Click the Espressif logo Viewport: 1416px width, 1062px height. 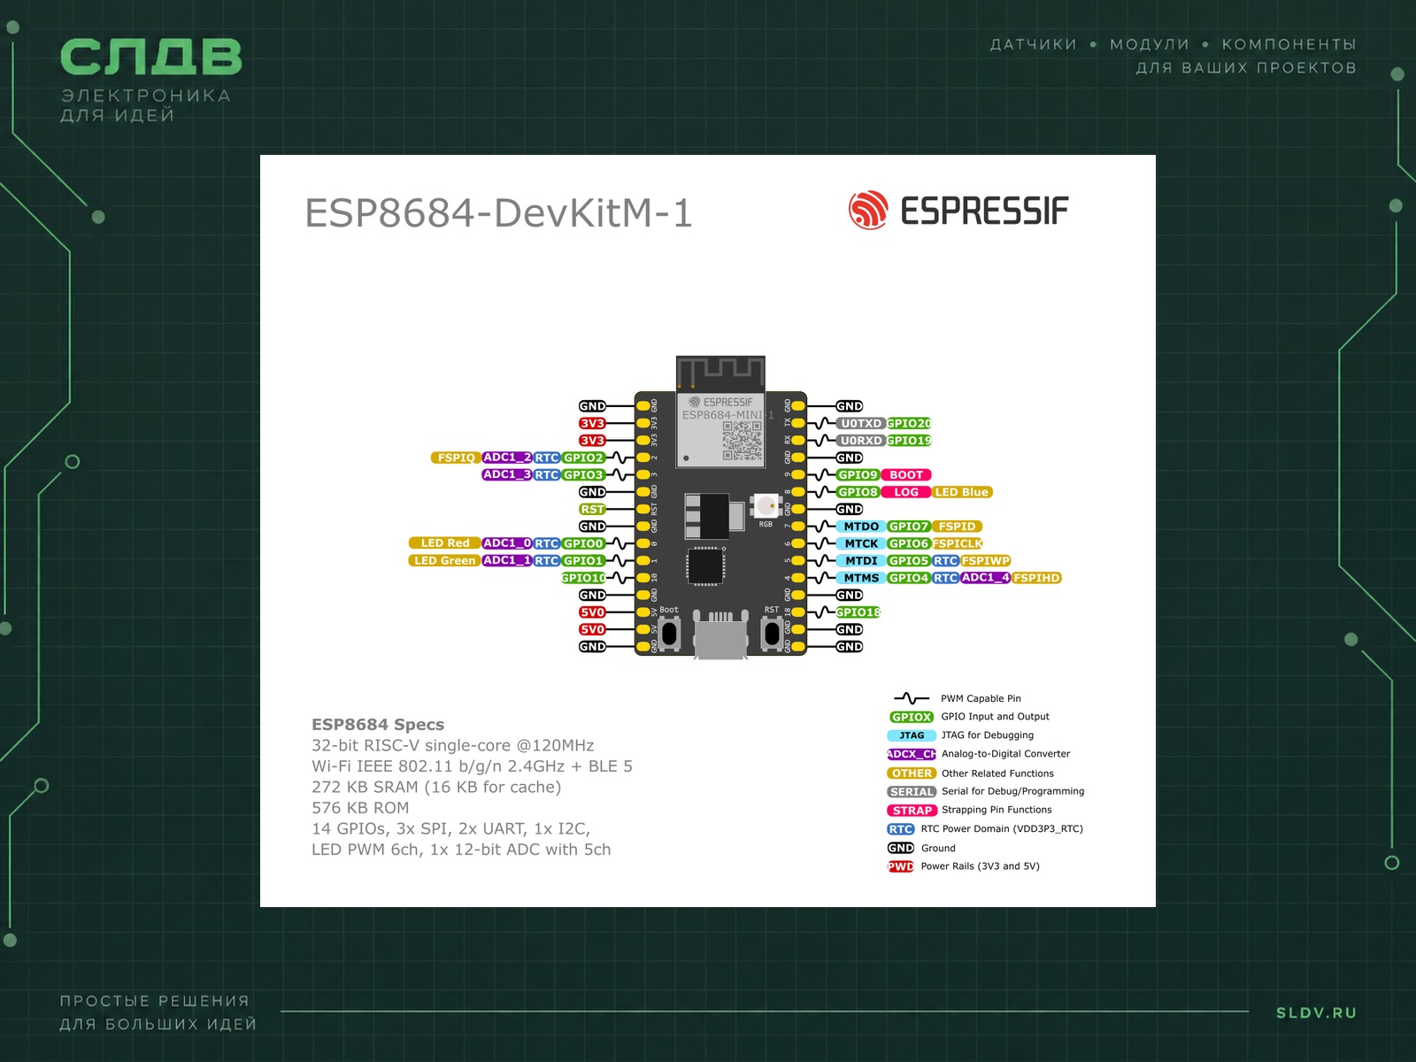(x=958, y=211)
